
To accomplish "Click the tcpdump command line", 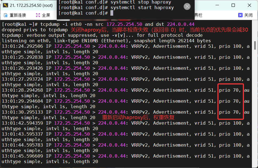I will tap(98, 24).
